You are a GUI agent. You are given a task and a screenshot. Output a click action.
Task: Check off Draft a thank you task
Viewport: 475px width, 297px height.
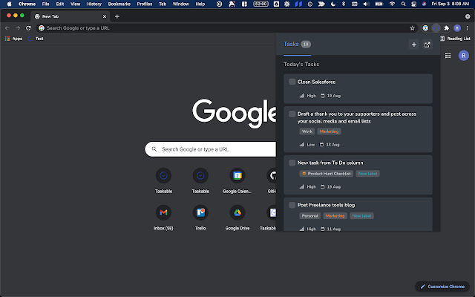click(x=292, y=114)
